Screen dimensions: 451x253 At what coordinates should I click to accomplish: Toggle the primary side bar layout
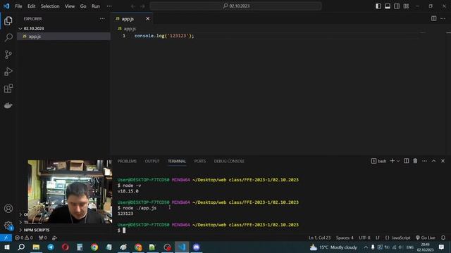tap(378, 6)
